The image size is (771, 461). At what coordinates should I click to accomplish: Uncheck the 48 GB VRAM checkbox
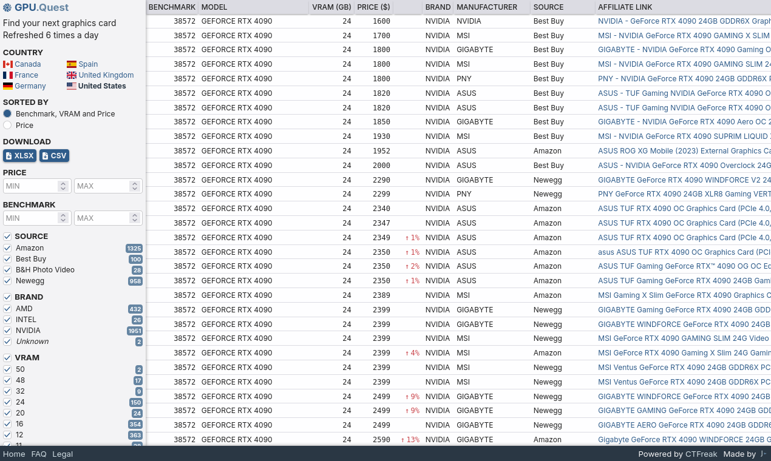tap(7, 380)
